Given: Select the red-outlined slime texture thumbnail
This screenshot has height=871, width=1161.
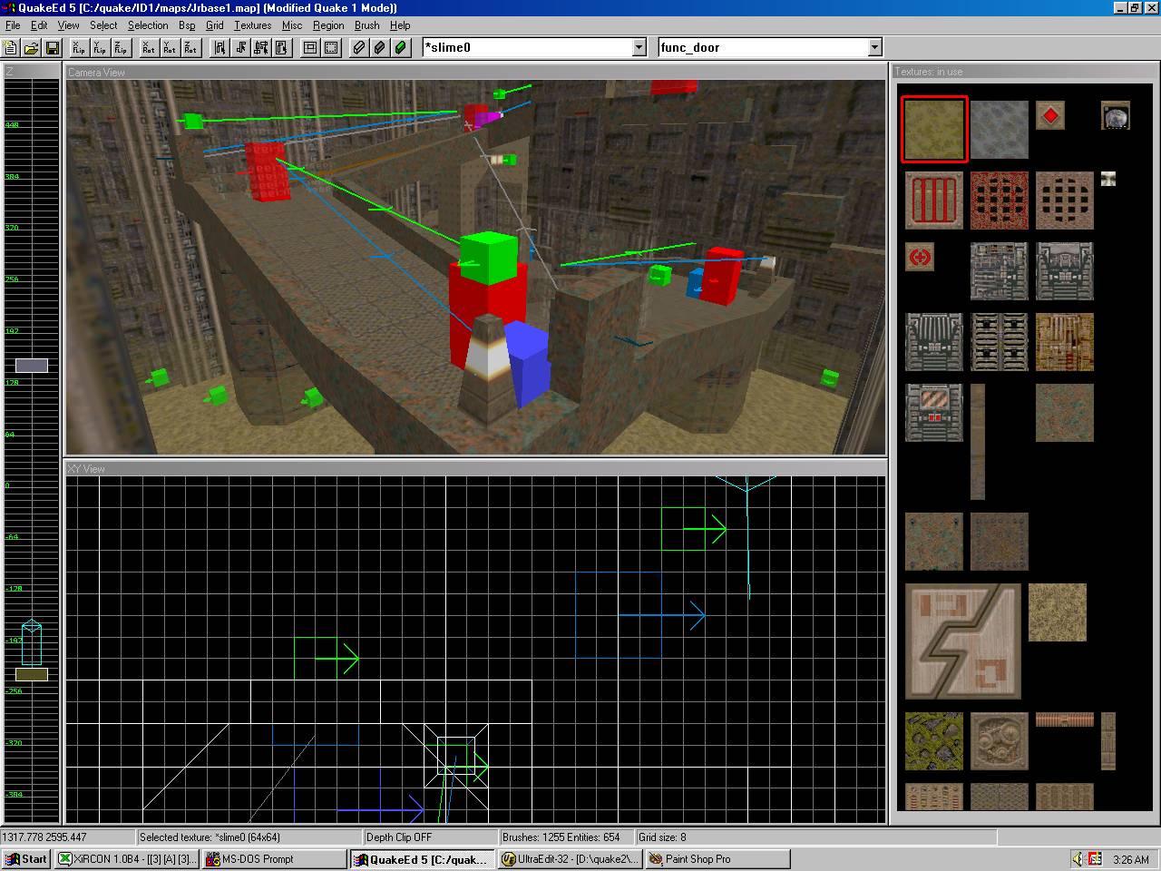Looking at the screenshot, I should [x=934, y=130].
